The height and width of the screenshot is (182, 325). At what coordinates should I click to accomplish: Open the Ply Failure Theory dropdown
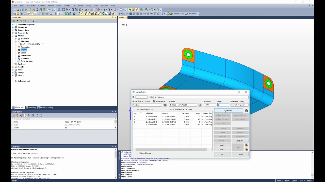239,105
